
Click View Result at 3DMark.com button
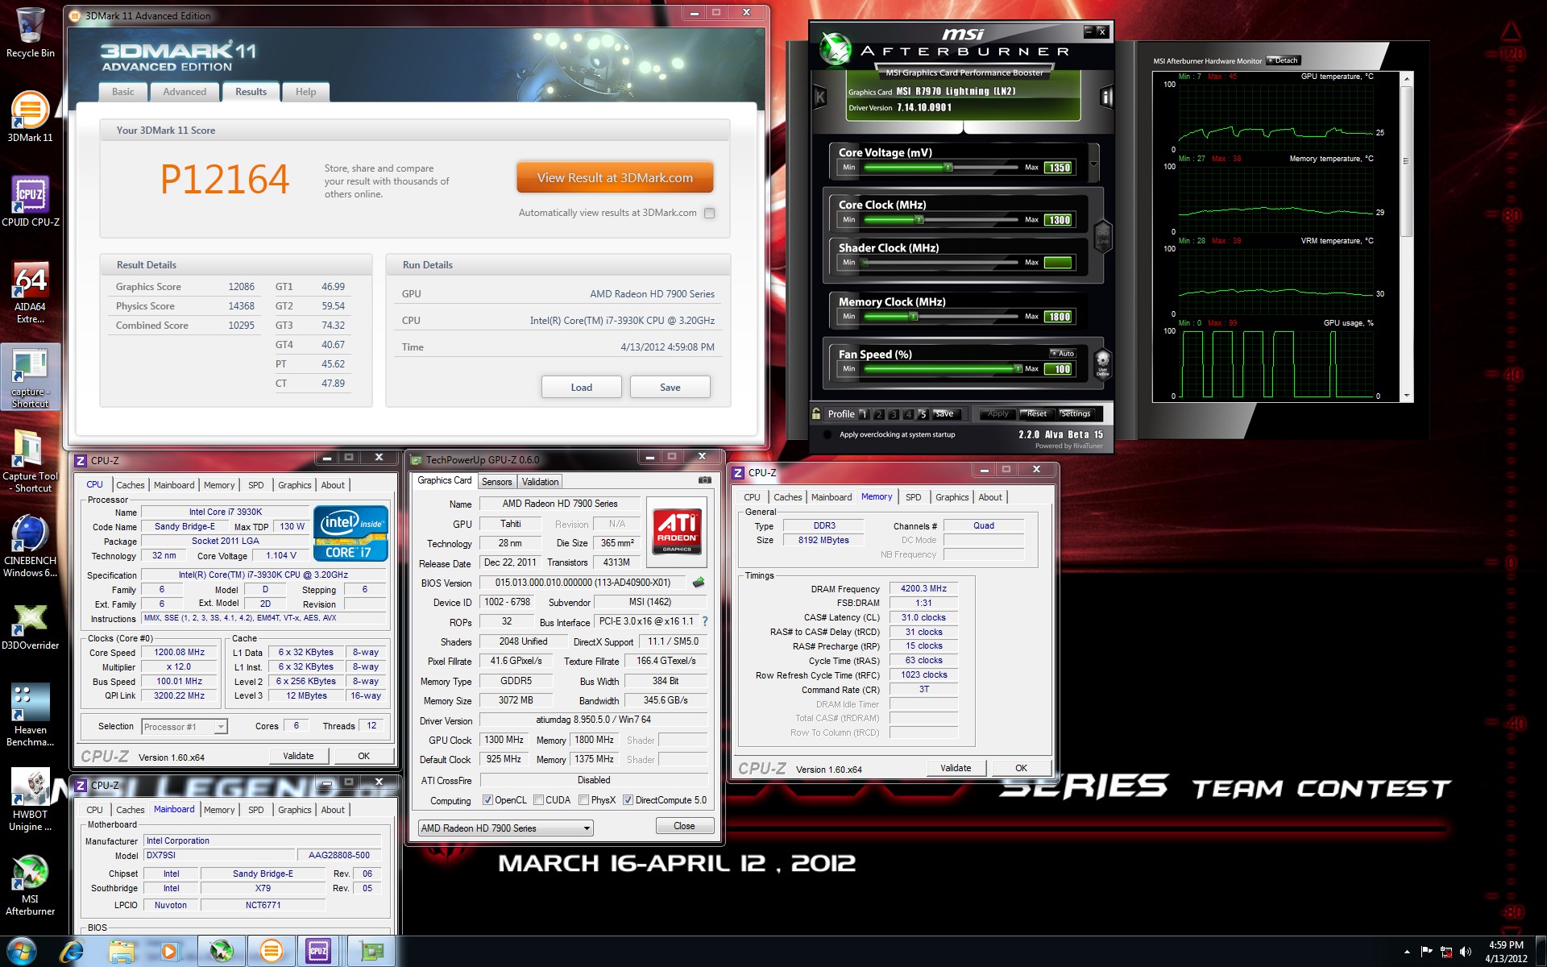coord(615,178)
